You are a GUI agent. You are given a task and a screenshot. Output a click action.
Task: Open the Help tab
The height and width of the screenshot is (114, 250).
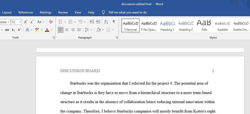91,12
